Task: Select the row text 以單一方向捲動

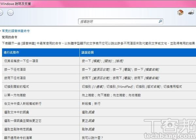Action: tap(15, 95)
